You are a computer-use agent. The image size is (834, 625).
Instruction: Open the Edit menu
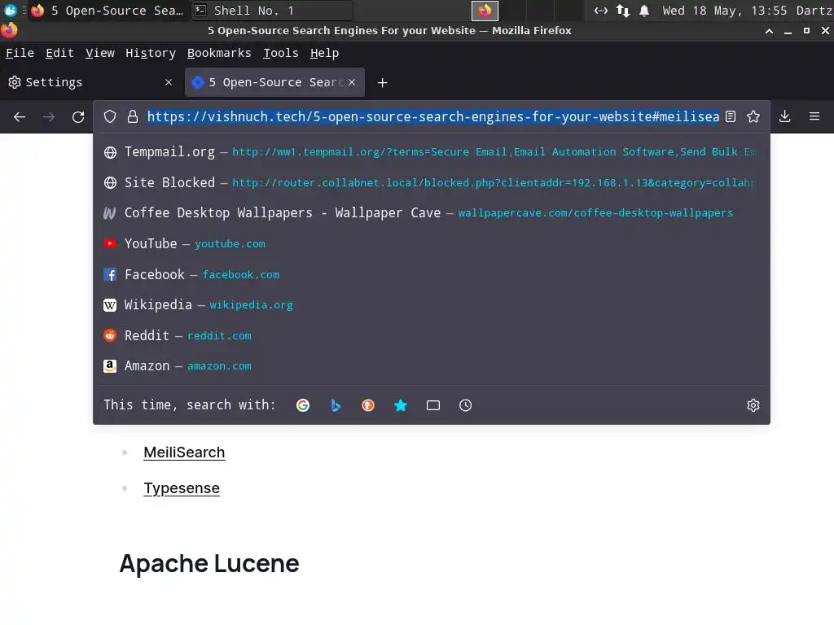click(59, 53)
